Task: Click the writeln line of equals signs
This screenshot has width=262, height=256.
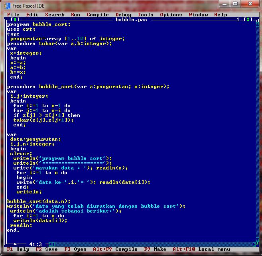Action: tap(63, 163)
